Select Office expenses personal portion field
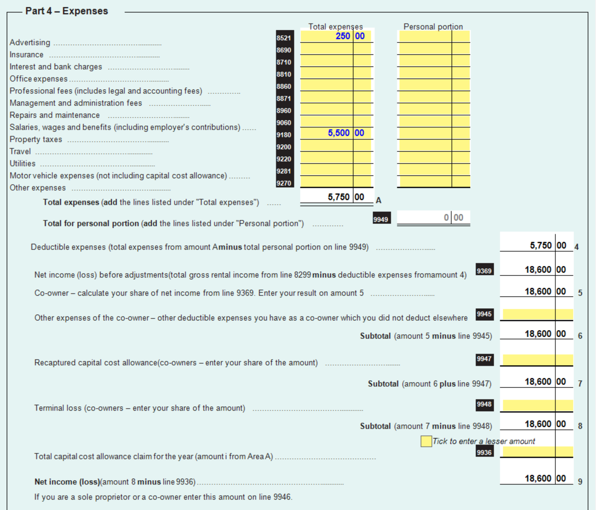596x510 pixels. coord(434,73)
